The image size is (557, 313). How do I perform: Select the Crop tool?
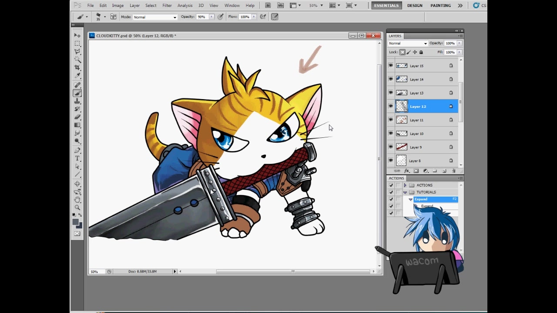(77, 68)
